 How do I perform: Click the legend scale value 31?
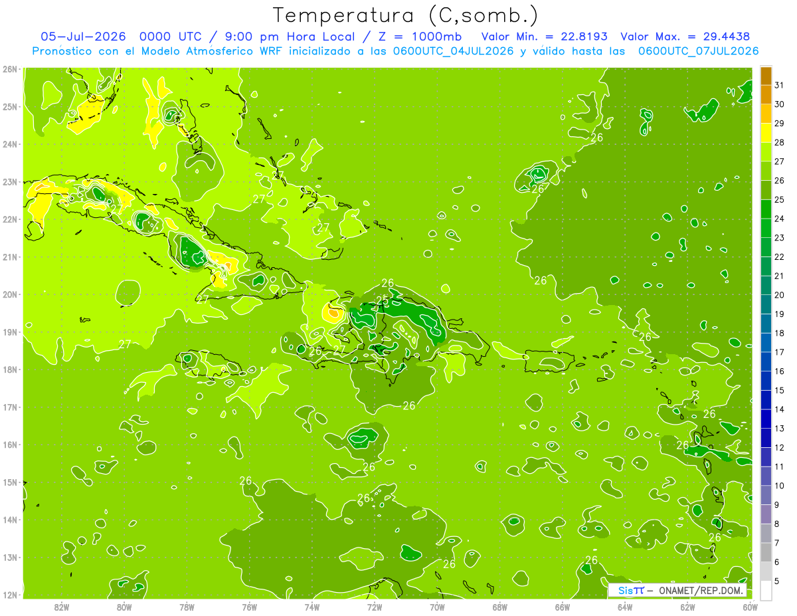click(x=780, y=84)
